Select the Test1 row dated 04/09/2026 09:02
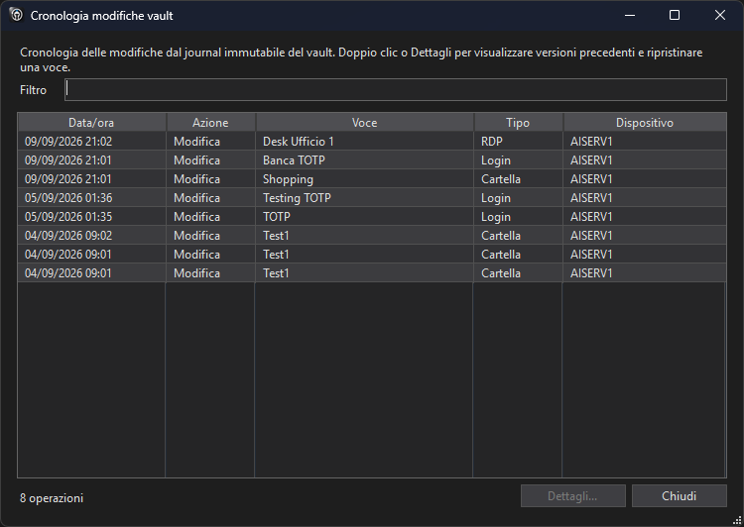744x527 pixels. pos(372,236)
